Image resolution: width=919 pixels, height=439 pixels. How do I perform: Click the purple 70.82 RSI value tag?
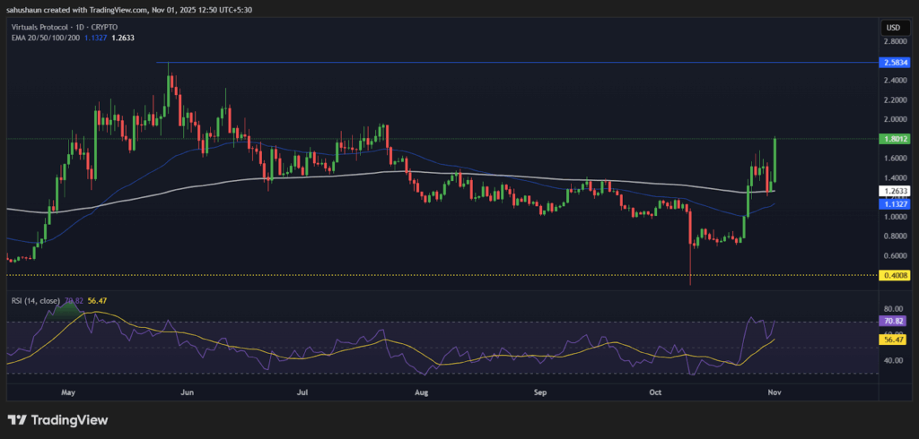(x=893, y=321)
